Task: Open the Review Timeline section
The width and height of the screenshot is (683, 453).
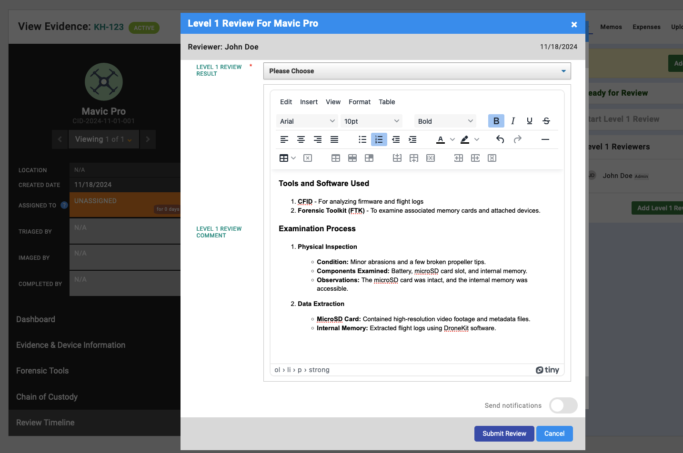Action: pyautogui.click(x=45, y=423)
